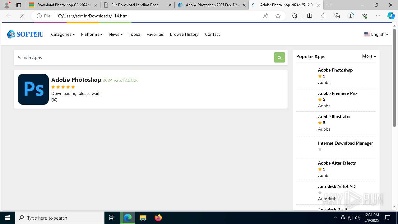
Task: Click the page vertical scrollbar thumb
Action: pos(394,78)
